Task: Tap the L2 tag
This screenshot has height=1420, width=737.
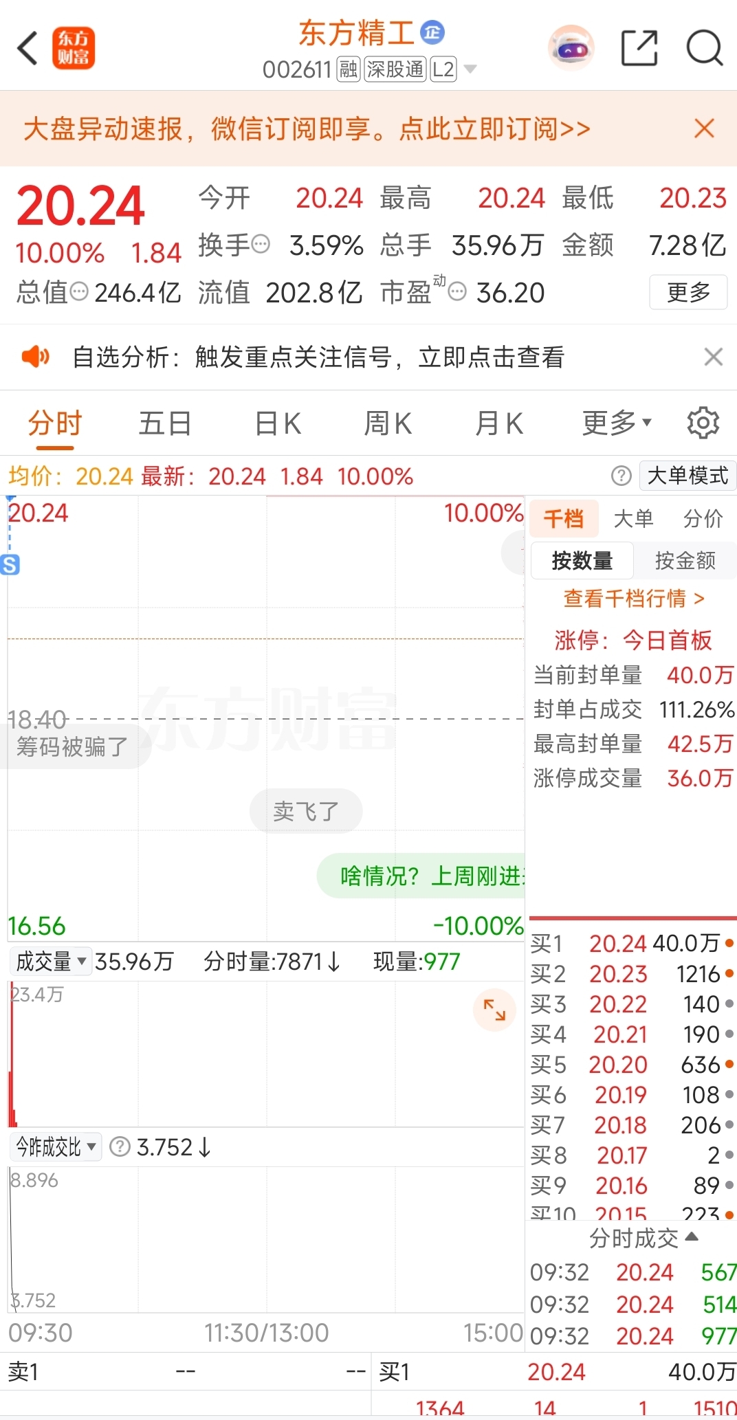Action: [x=443, y=69]
